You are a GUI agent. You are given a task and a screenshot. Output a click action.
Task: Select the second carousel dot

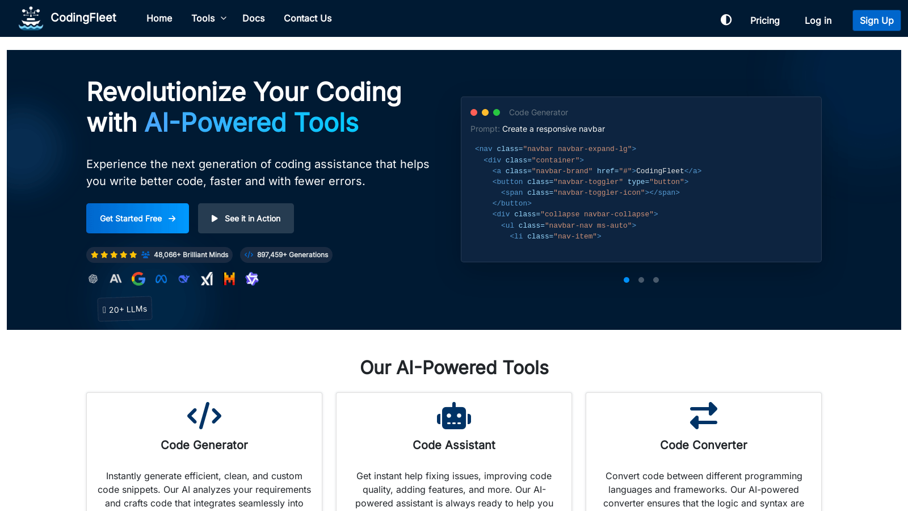pos(641,280)
